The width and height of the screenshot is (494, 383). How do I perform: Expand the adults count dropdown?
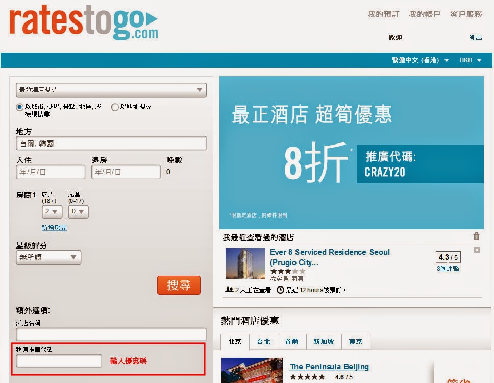pyautogui.click(x=52, y=211)
